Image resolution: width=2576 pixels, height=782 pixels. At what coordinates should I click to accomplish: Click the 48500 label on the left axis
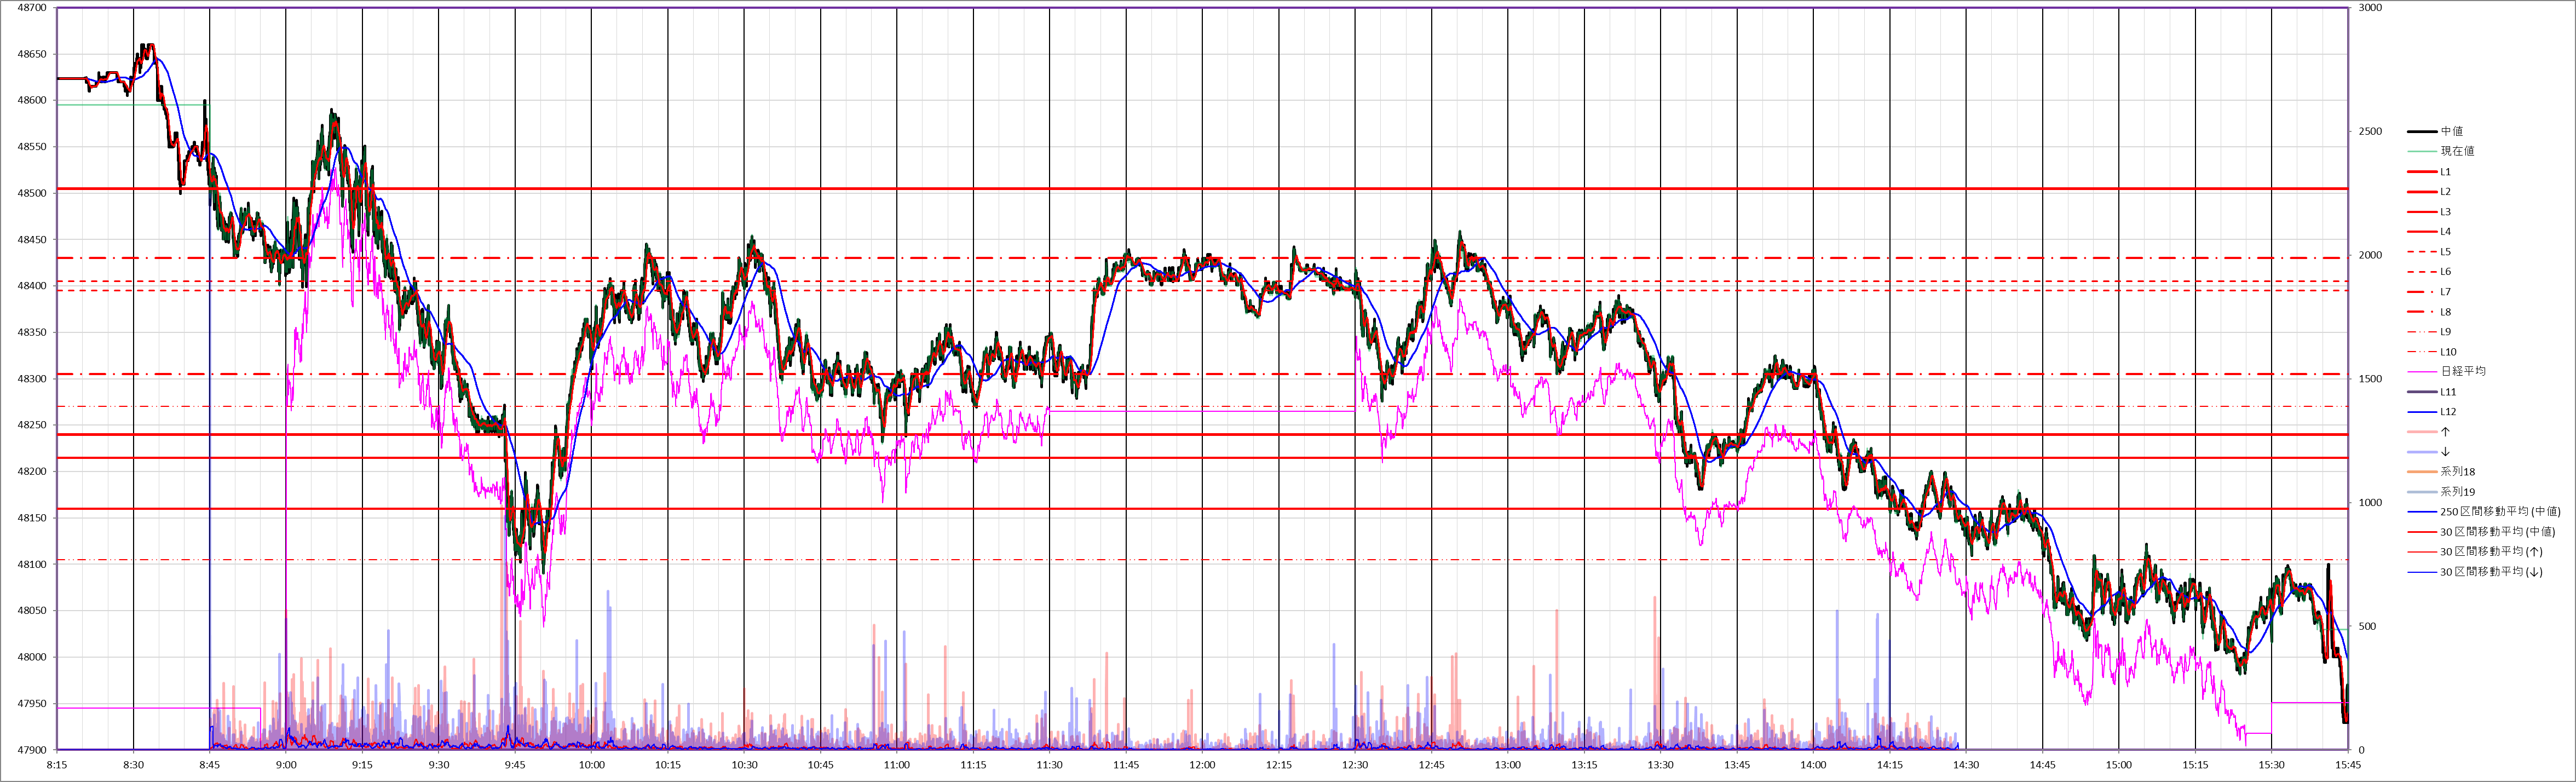32,193
